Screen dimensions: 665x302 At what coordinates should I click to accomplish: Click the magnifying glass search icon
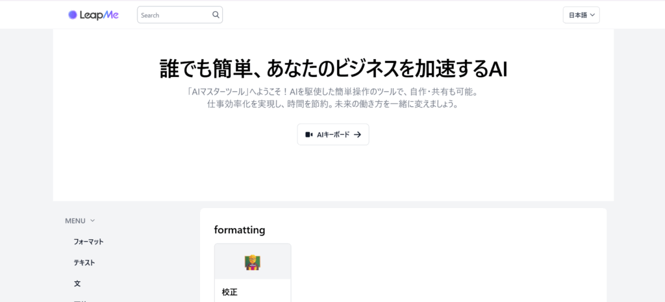point(216,15)
